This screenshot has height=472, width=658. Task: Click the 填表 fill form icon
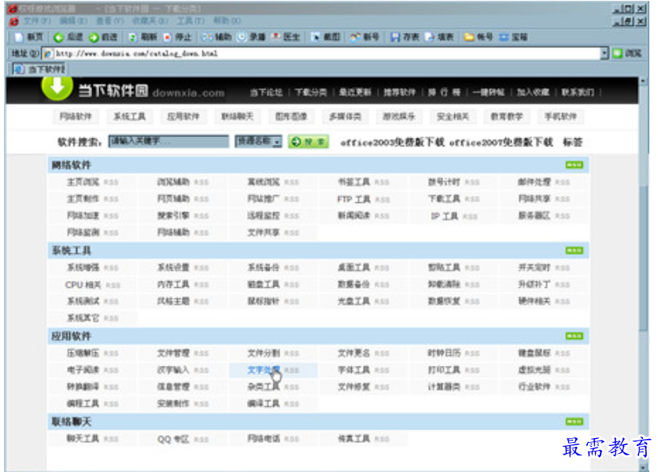pos(429,37)
